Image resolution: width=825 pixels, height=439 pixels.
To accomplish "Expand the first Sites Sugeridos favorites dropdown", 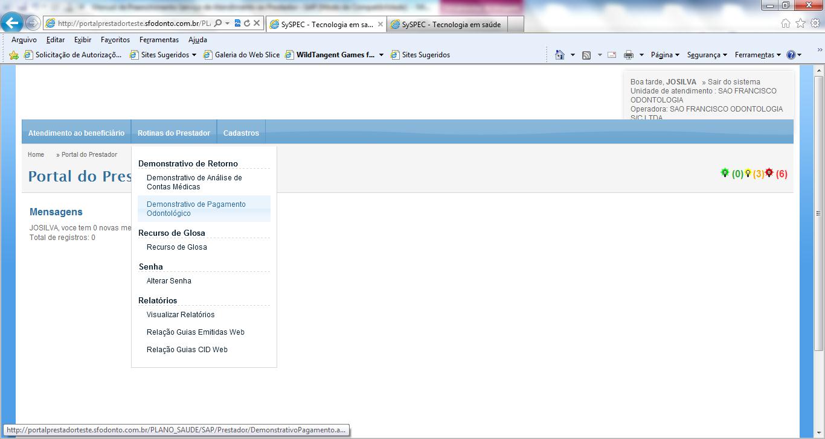I will click(x=194, y=55).
